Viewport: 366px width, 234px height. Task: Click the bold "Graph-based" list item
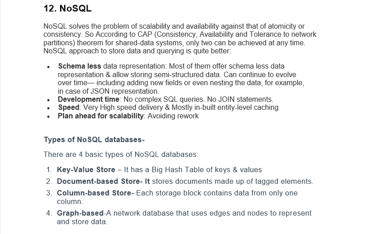click(x=80, y=213)
